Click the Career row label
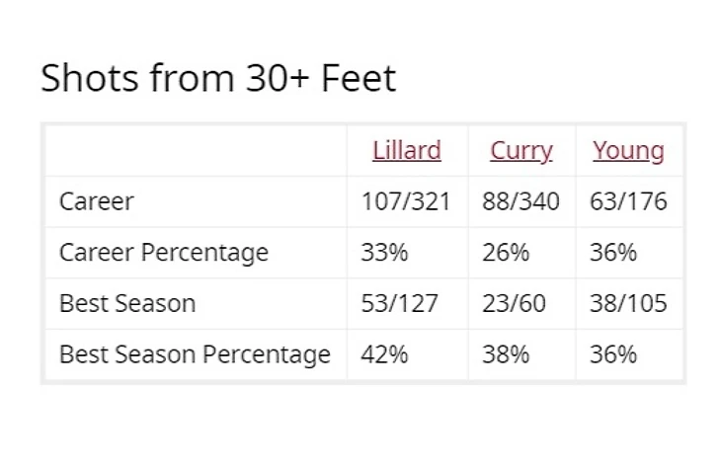 tap(96, 202)
